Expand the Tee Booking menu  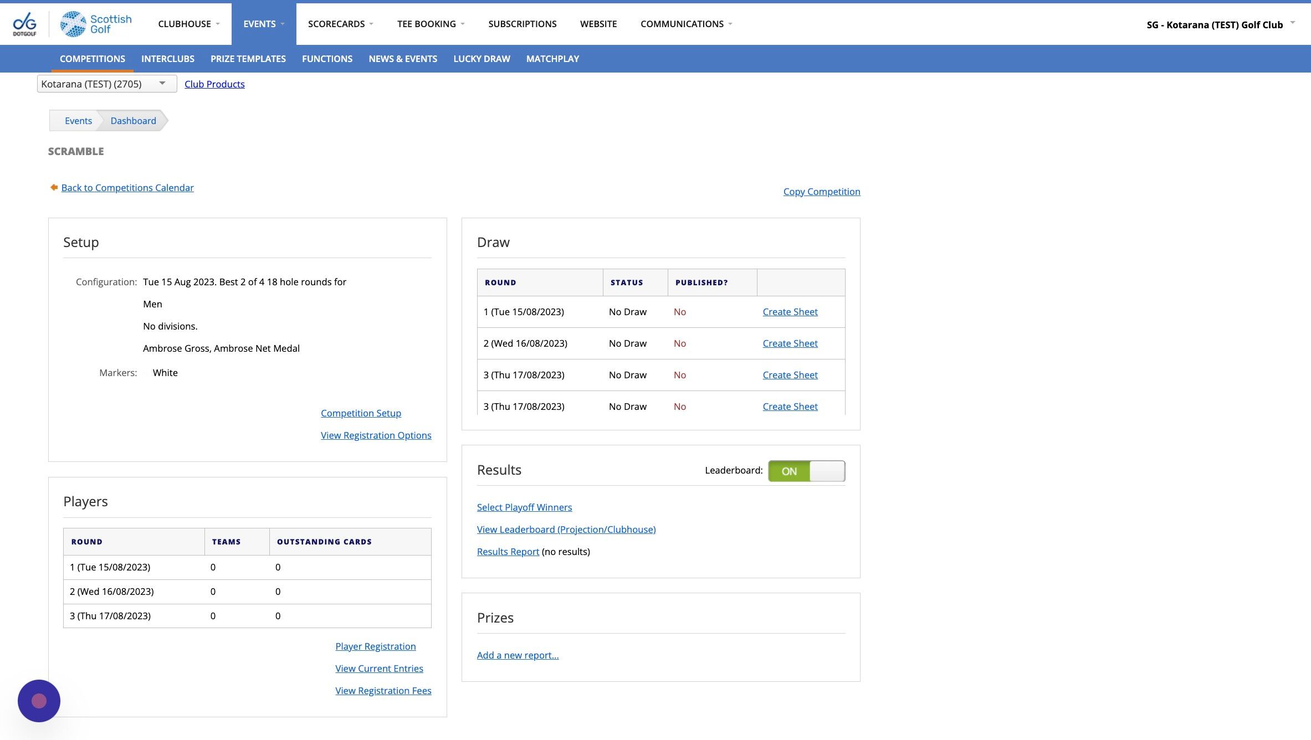click(431, 24)
